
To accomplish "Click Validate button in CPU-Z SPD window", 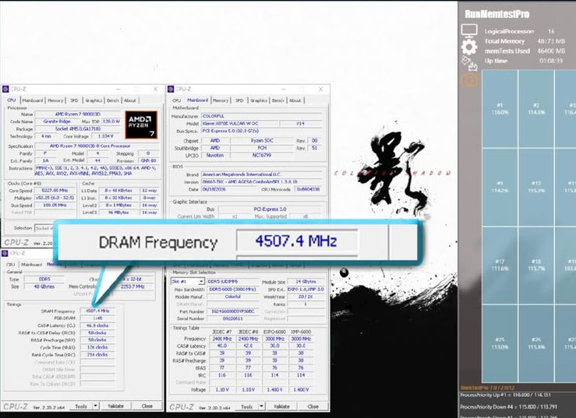I will [x=281, y=406].
